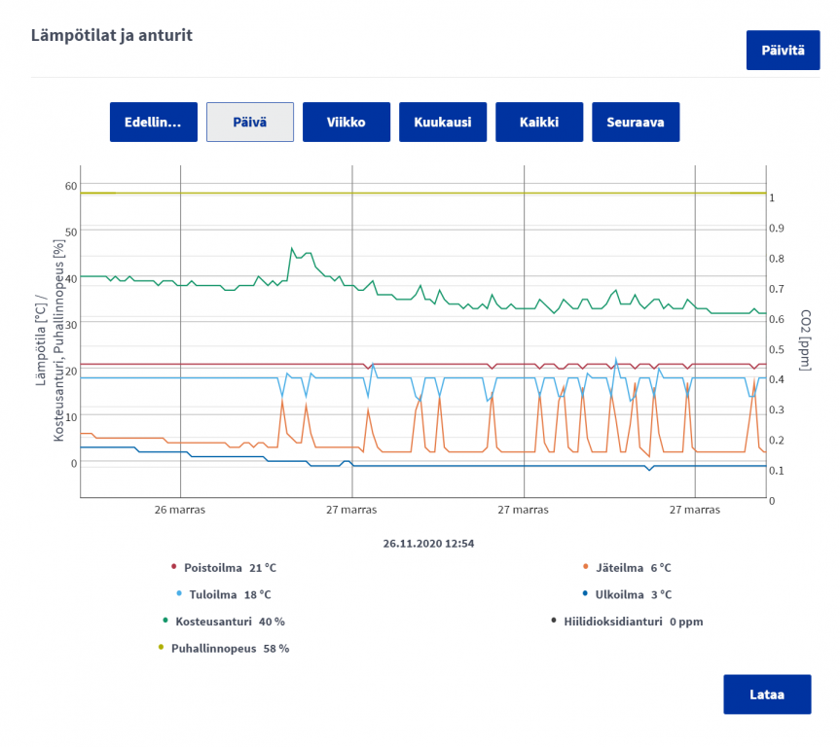Toggle the Ulkoilma series dark blue dot
Viewport: 840px width, 747px height.
click(x=585, y=593)
